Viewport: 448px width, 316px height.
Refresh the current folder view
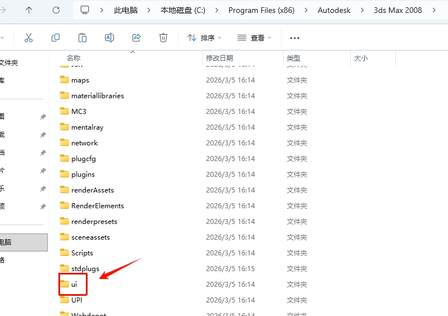click(x=56, y=10)
